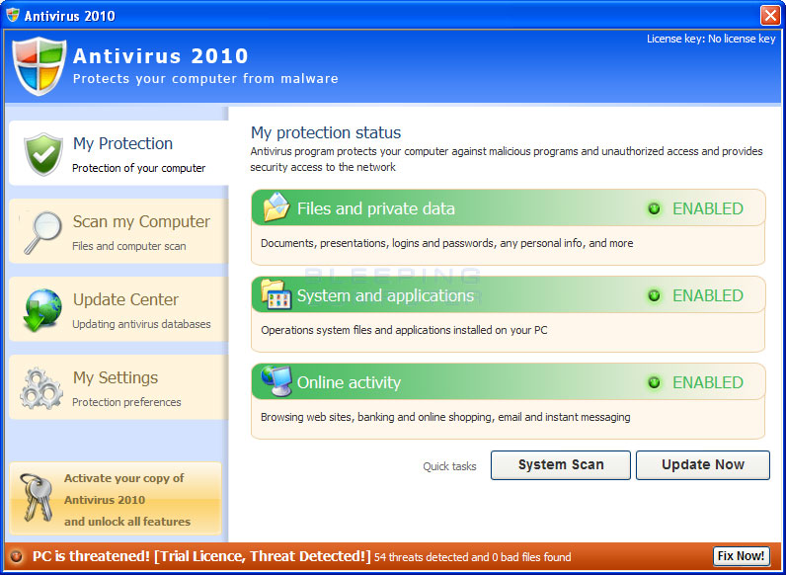Click Protects your computer from malware tagline
Image resolution: width=786 pixels, height=575 pixels.
pos(205,79)
